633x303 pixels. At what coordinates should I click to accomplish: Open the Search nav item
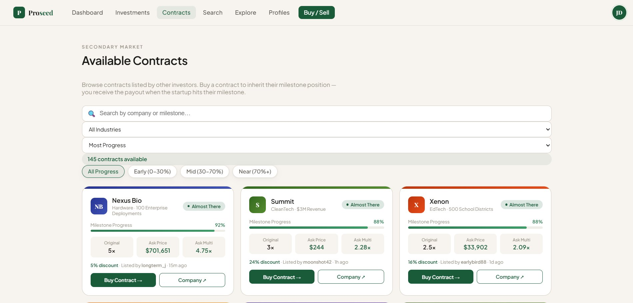point(213,13)
